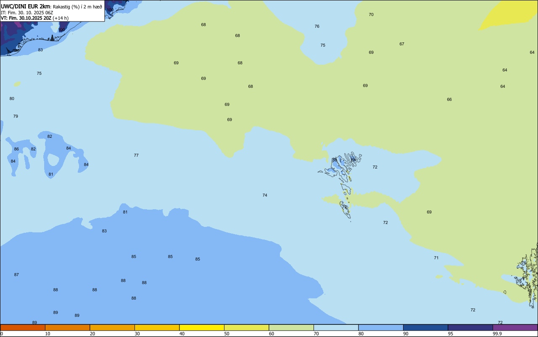This screenshot has height=337, width=538.
Task: Click the 70–80 pale blue legend swatch
Action: click(336, 327)
